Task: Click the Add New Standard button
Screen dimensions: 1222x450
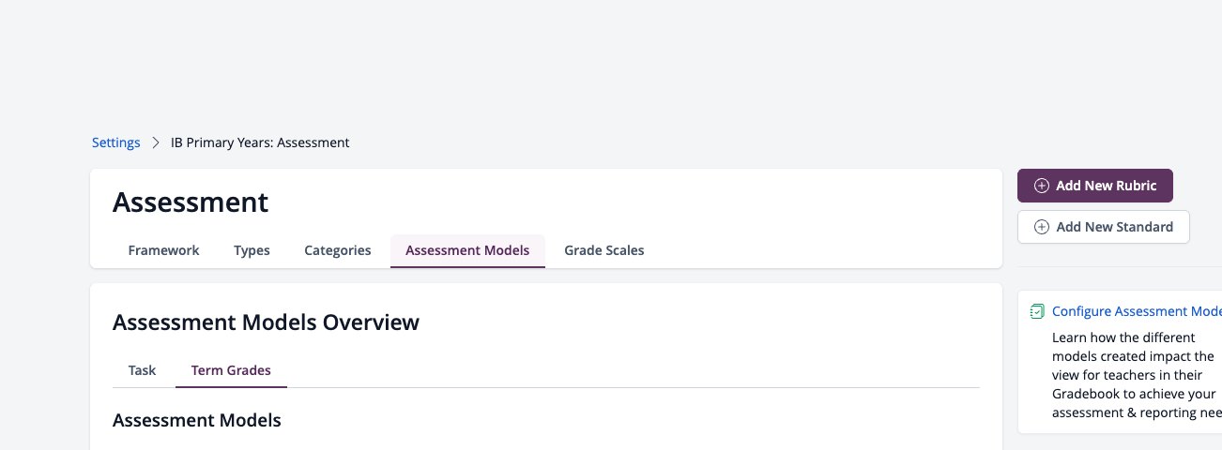Action: tap(1104, 227)
